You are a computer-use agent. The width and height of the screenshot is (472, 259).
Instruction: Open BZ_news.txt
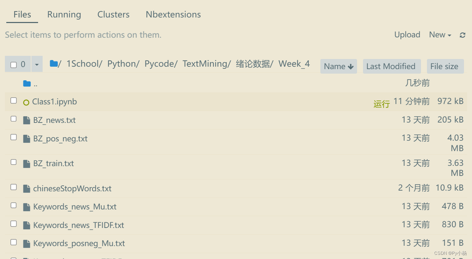(x=55, y=120)
